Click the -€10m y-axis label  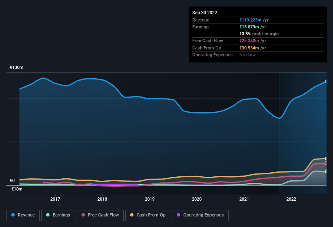click(x=16, y=189)
